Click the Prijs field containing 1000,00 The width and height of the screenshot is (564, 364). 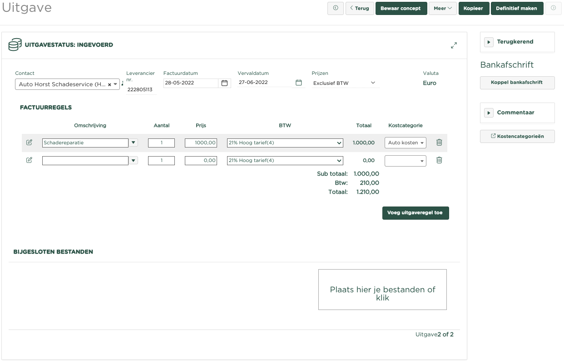201,143
